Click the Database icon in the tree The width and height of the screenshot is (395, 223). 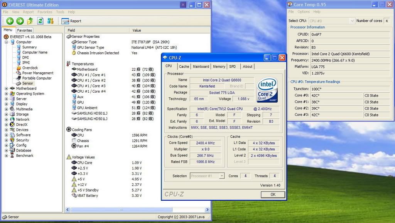click(12, 150)
